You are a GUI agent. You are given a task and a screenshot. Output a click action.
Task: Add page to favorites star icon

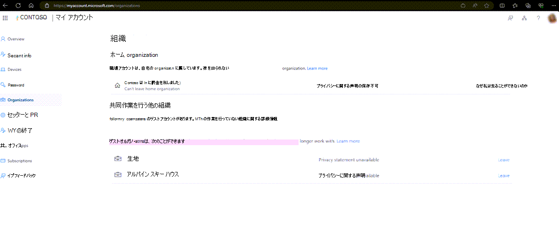point(486,6)
